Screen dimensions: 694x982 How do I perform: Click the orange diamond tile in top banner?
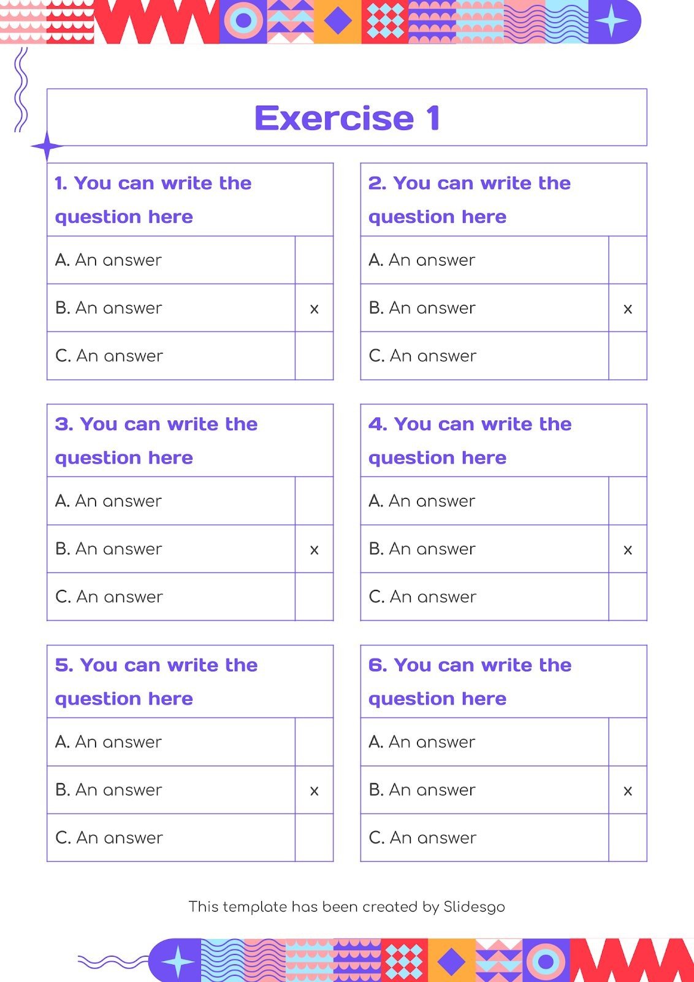338,21
